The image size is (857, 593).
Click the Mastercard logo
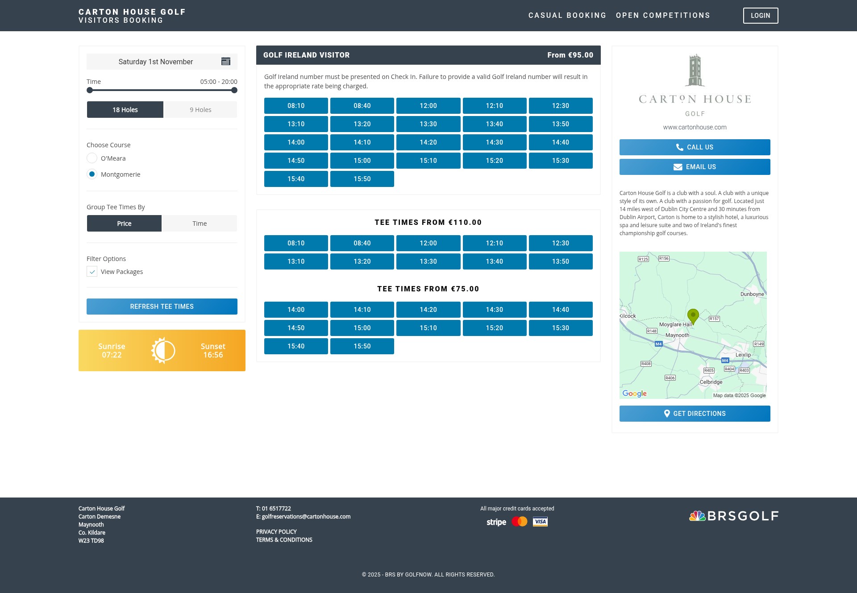(x=520, y=522)
